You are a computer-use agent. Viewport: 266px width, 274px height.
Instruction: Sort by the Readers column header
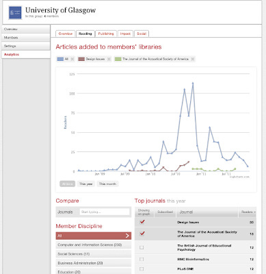coord(248,212)
